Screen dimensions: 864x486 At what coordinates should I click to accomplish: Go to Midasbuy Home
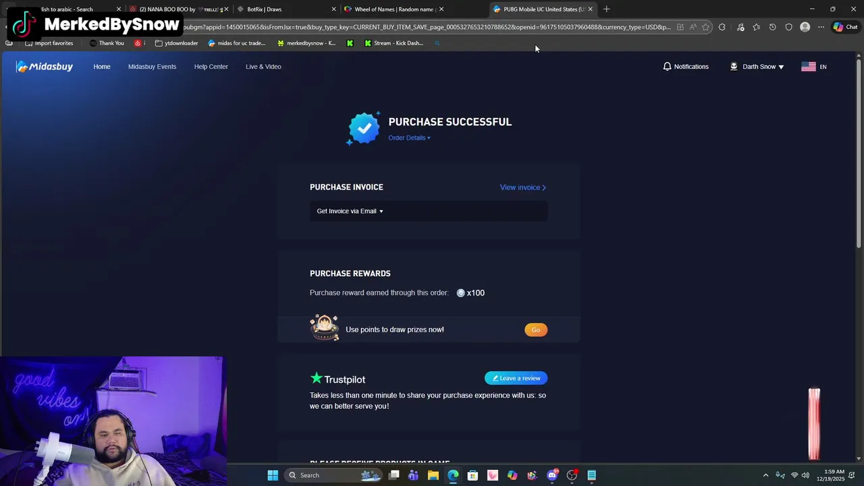(x=102, y=66)
